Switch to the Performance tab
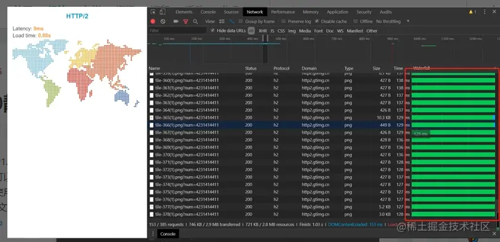The height and width of the screenshot is (242, 500). (x=283, y=12)
